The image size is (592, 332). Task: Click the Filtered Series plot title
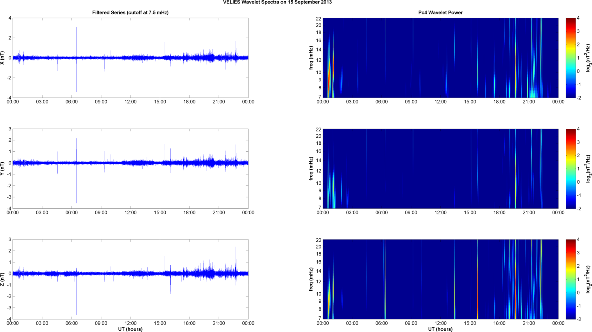coord(130,12)
